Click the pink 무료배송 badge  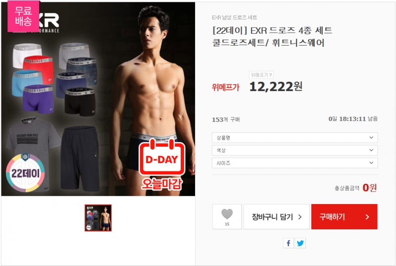(x=23, y=16)
